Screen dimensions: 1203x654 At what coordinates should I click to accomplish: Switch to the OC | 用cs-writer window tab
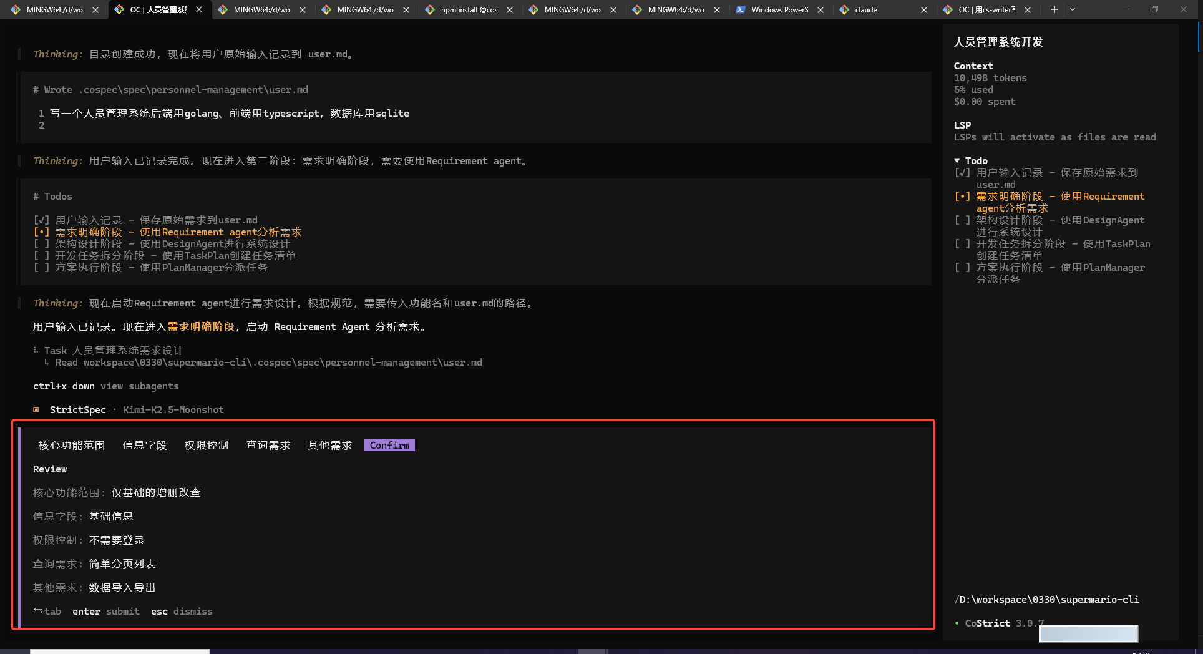coord(986,10)
